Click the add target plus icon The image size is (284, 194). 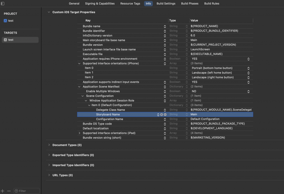tap(3, 191)
